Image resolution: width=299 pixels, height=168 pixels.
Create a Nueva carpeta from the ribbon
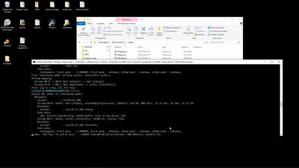(159, 31)
